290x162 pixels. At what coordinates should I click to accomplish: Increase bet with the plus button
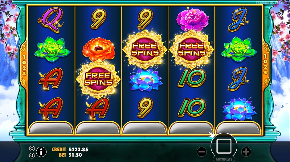click(246, 152)
